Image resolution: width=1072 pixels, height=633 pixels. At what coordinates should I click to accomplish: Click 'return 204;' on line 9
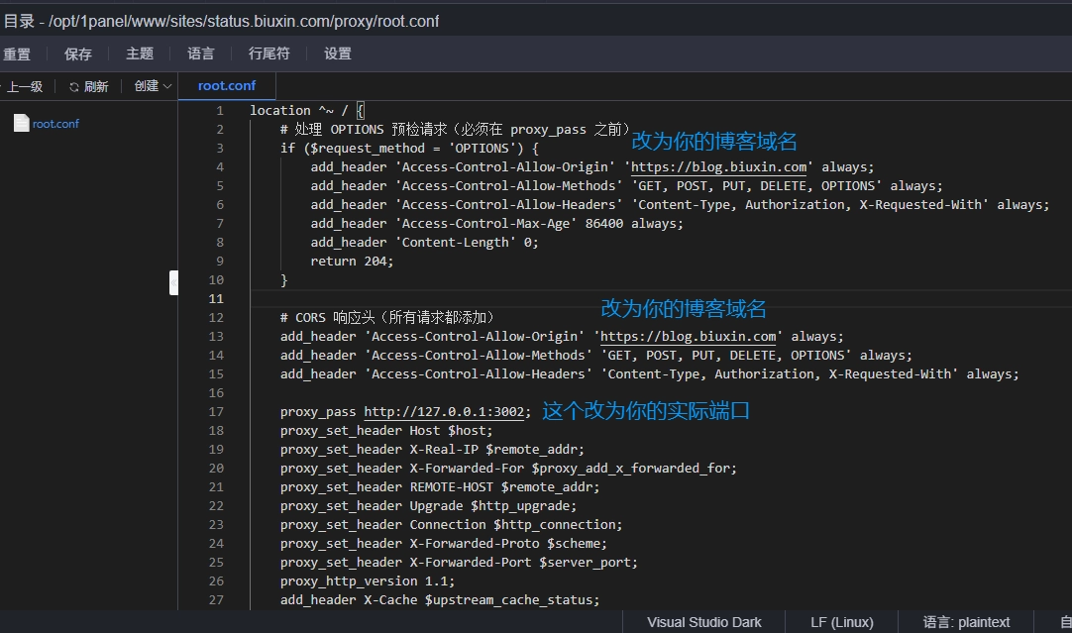352,262
